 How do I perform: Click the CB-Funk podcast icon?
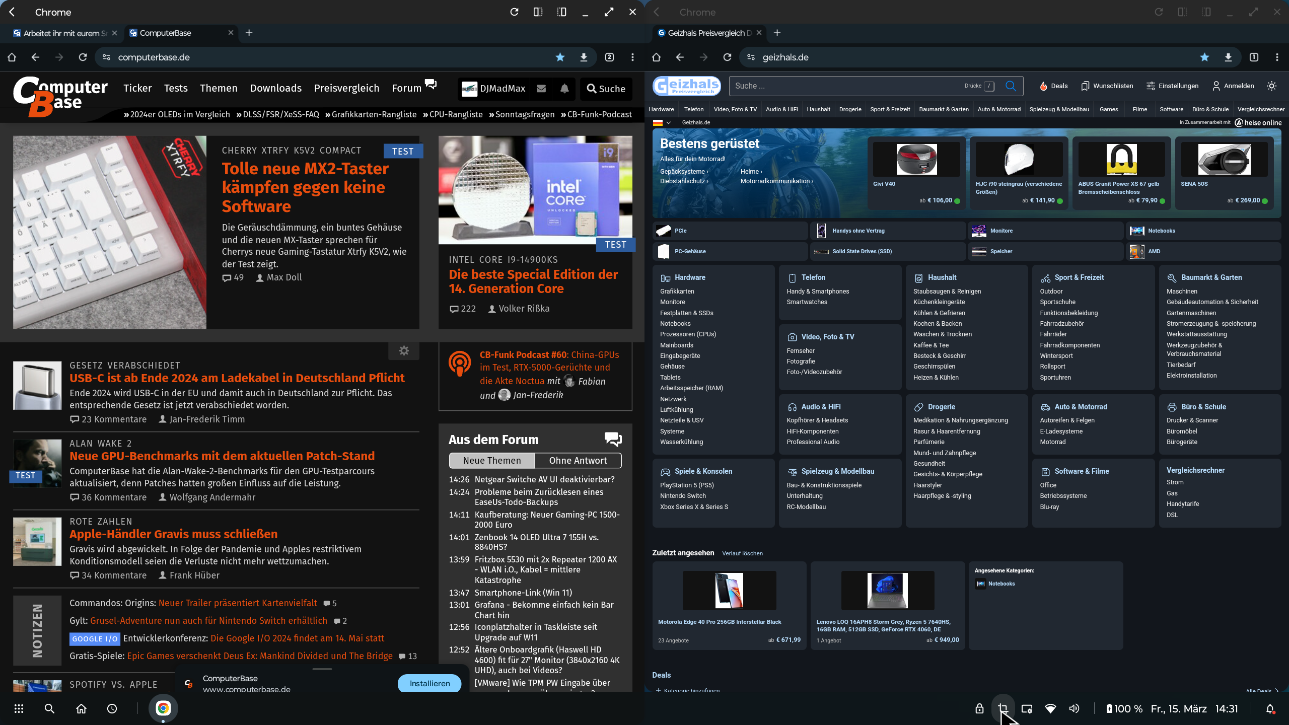pyautogui.click(x=459, y=364)
